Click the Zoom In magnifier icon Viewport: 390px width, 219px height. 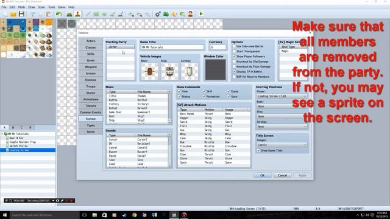coord(131,14)
